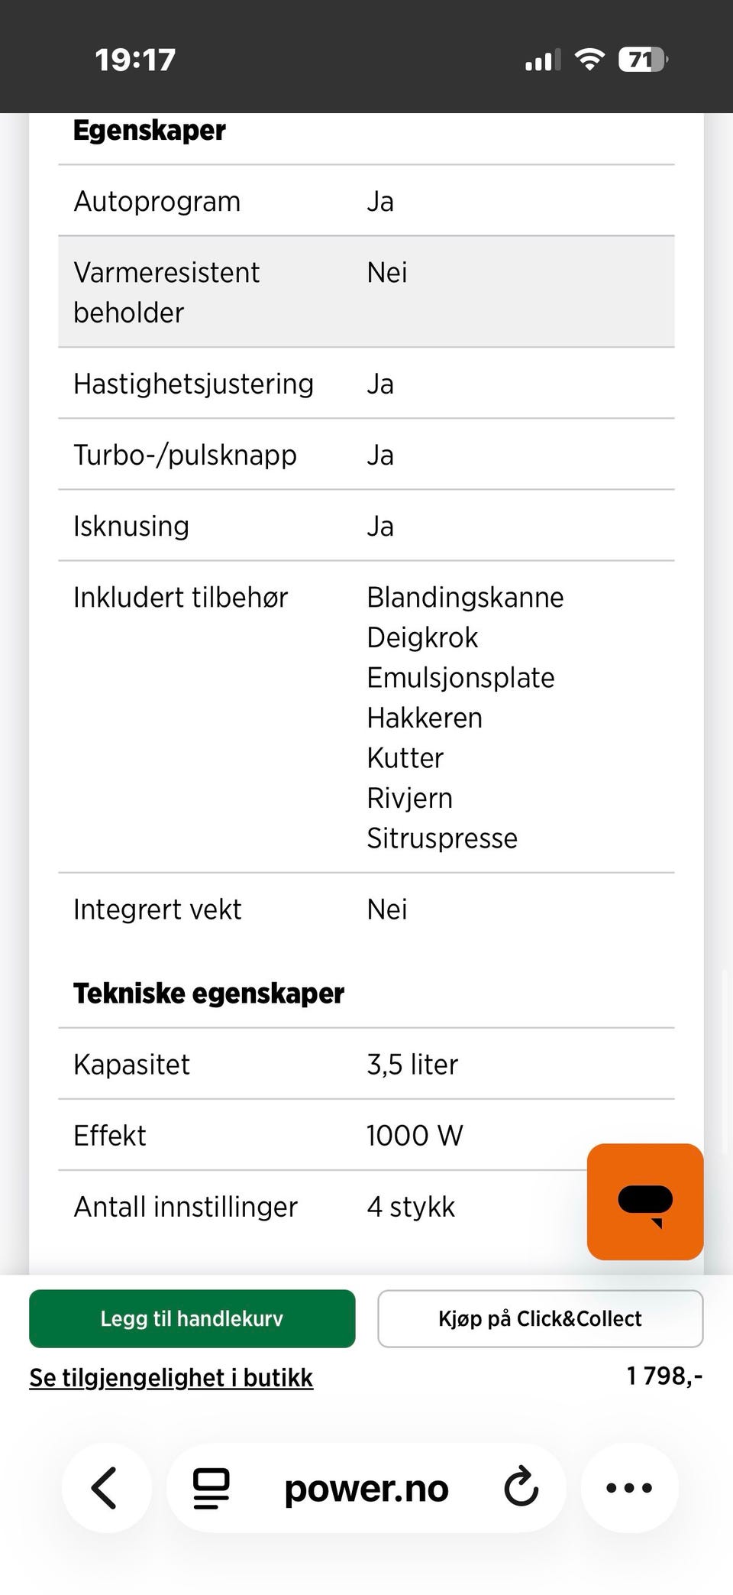Tap the cellular signal bars
Image resolution: width=733 pixels, height=1595 pixels.
tap(542, 60)
